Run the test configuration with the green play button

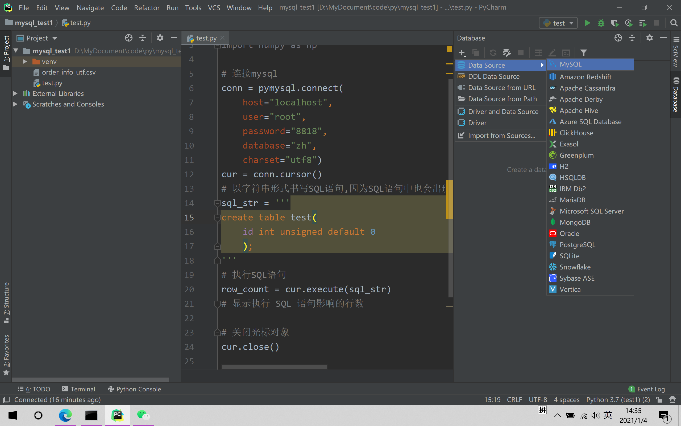(x=587, y=23)
